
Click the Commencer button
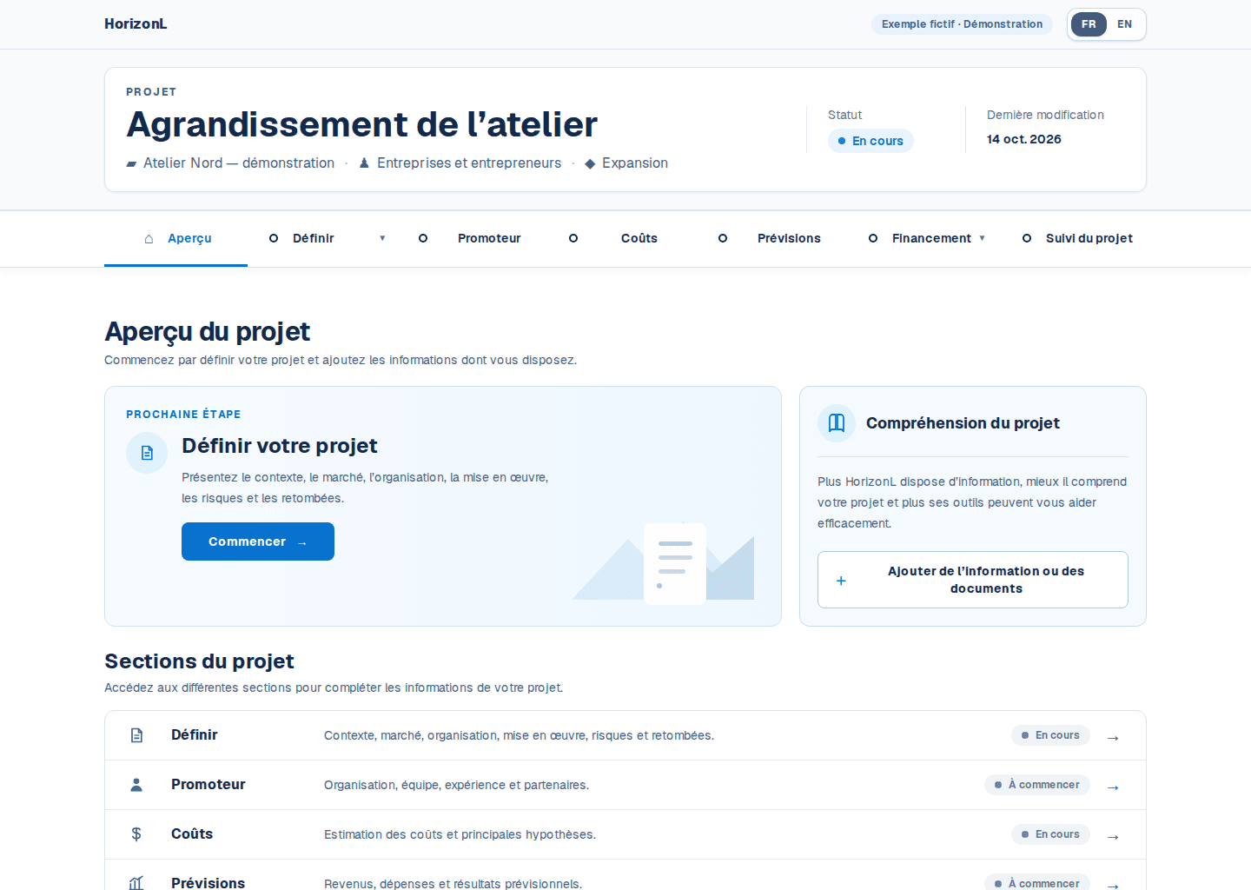point(258,541)
